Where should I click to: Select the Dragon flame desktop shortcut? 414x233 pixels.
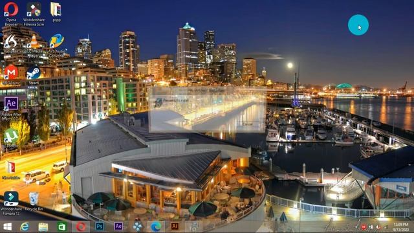pyautogui.click(x=11, y=44)
